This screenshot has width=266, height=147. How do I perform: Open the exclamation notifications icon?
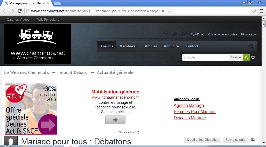(184, 34)
